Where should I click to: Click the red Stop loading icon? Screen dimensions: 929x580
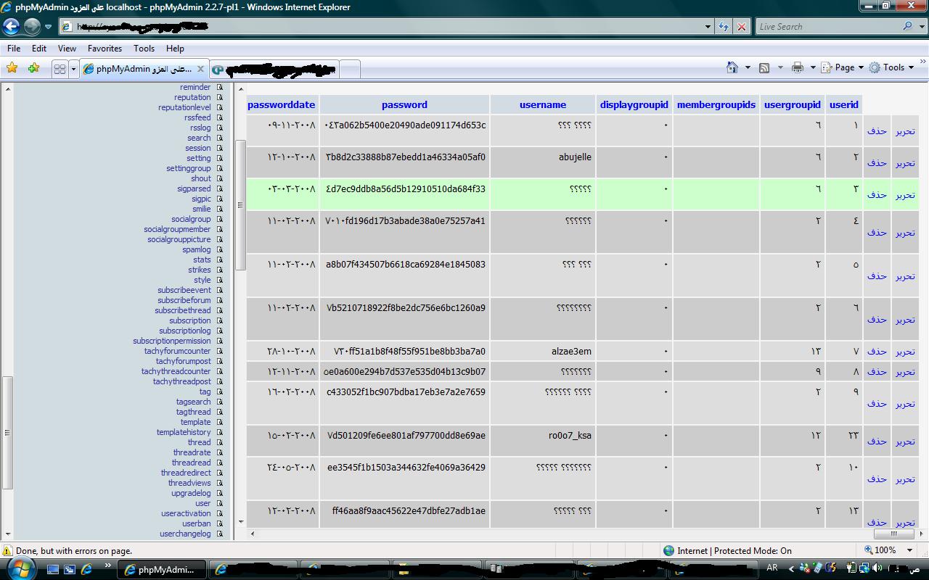click(x=741, y=27)
